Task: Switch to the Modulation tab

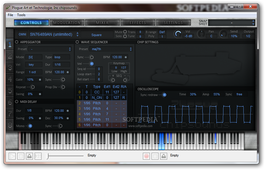Action: pos(67,22)
